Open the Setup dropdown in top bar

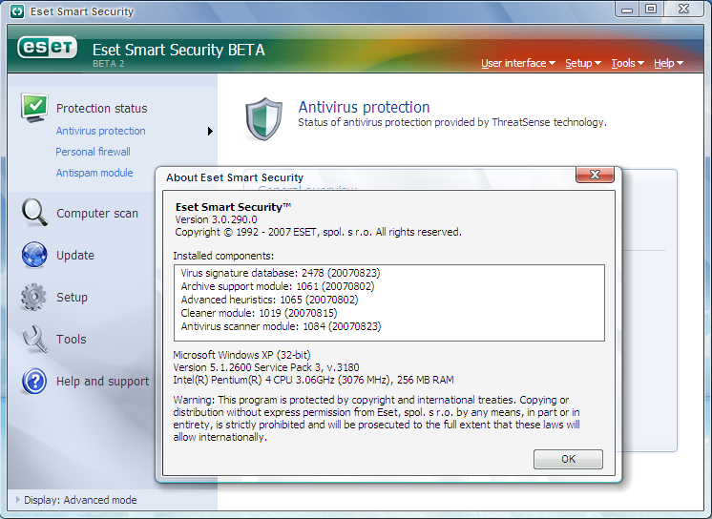point(582,63)
